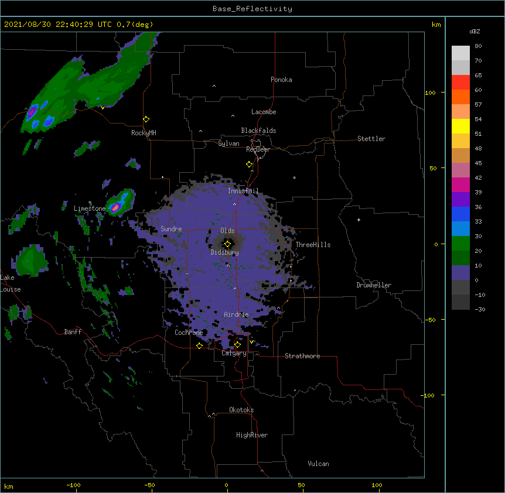Click the Sylvan label
Image resolution: width=505 pixels, height=493 pixels.
click(x=228, y=143)
